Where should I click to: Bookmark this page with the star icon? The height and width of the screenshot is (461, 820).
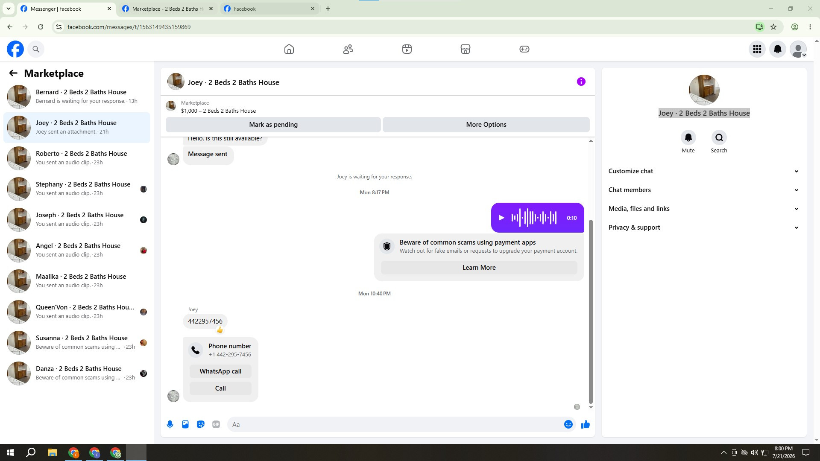(x=773, y=27)
